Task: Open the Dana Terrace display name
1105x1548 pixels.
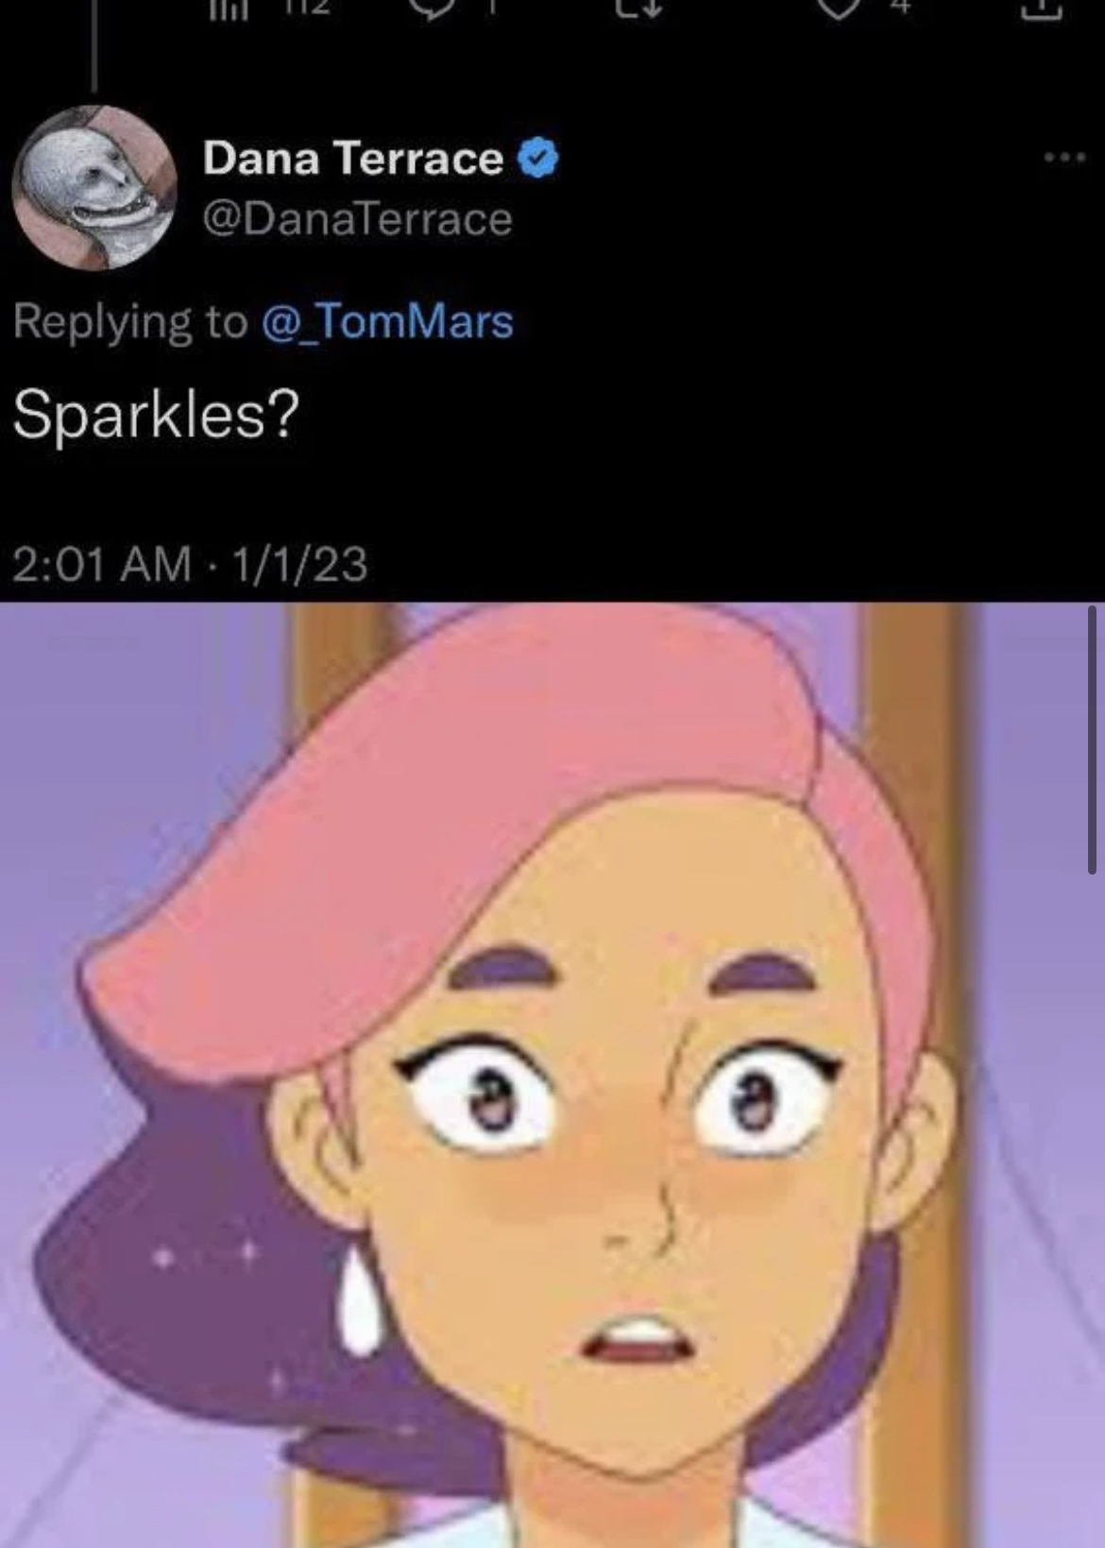Action: point(352,158)
